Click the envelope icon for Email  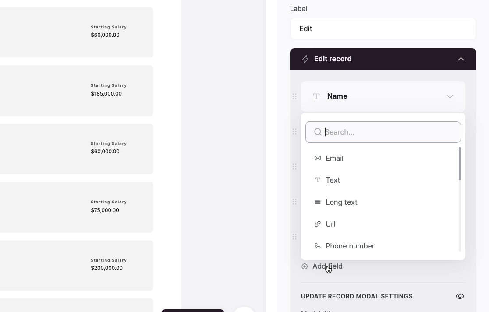pyautogui.click(x=318, y=158)
